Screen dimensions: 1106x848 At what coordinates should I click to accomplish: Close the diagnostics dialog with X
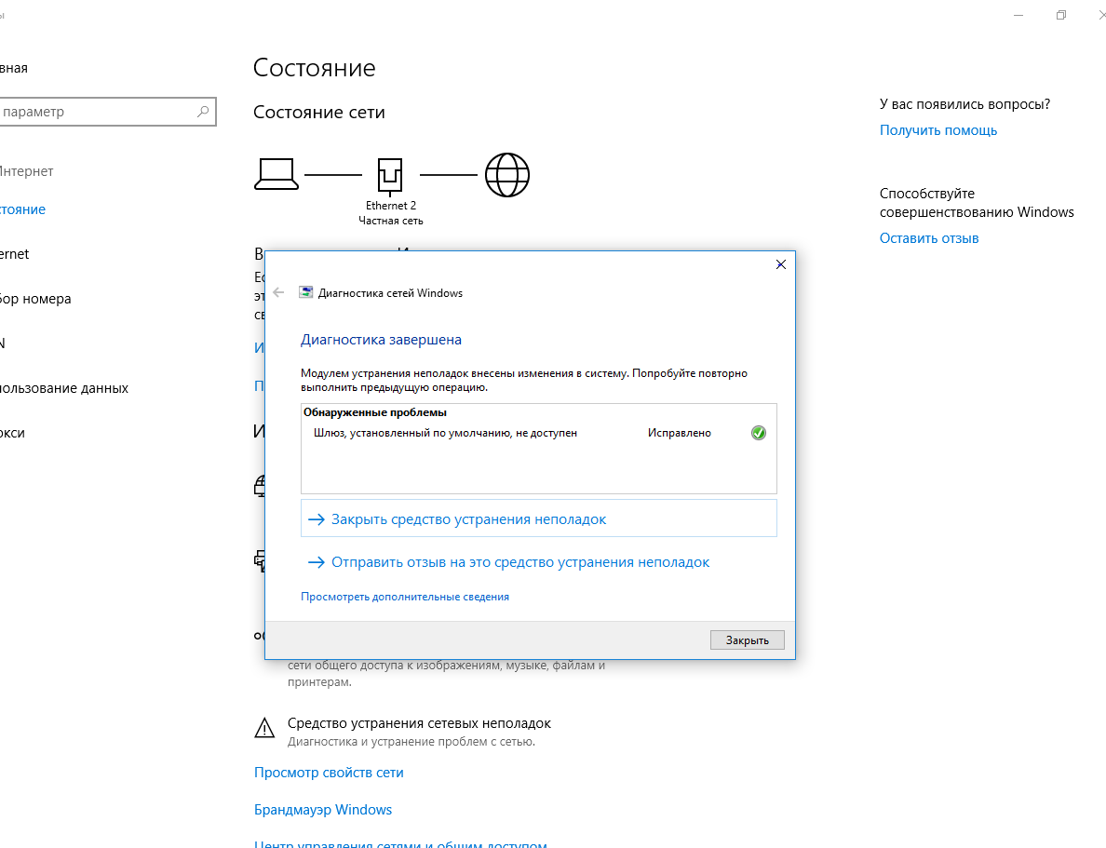780,264
